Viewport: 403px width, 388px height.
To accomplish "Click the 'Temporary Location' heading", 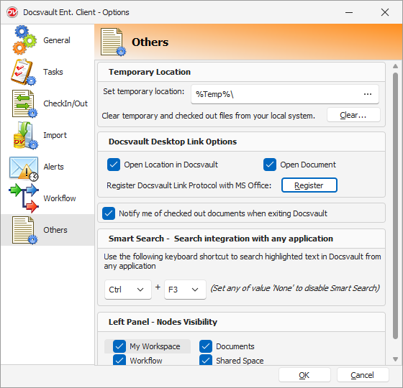I will (150, 72).
